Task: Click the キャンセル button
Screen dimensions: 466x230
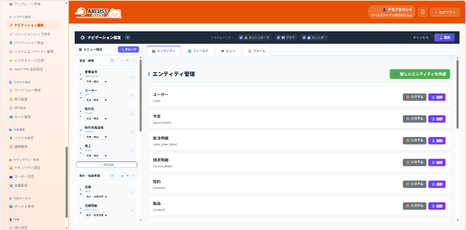Action: [x=421, y=38]
